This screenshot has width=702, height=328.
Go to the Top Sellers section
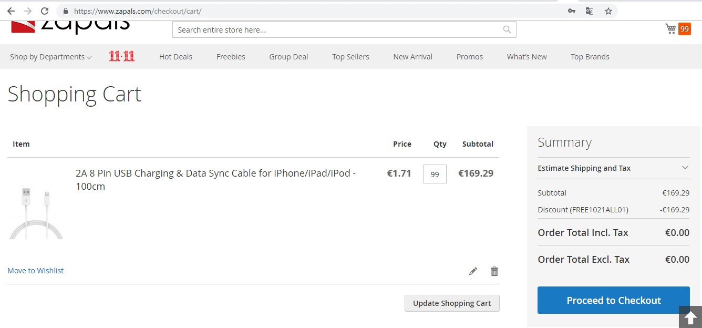pyautogui.click(x=350, y=57)
